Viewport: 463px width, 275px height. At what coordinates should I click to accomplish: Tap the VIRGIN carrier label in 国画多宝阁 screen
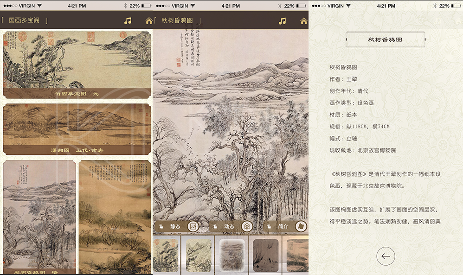pos(26,6)
